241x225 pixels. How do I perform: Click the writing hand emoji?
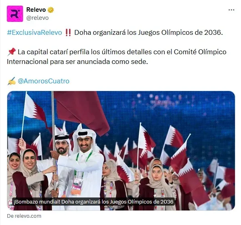tap(12, 81)
